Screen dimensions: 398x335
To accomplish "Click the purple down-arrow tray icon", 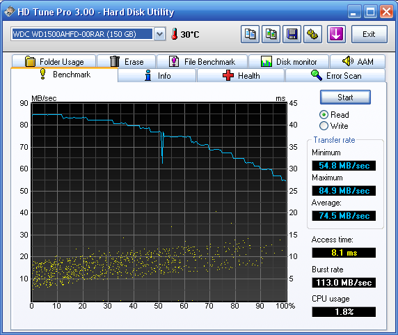I will [x=336, y=34].
